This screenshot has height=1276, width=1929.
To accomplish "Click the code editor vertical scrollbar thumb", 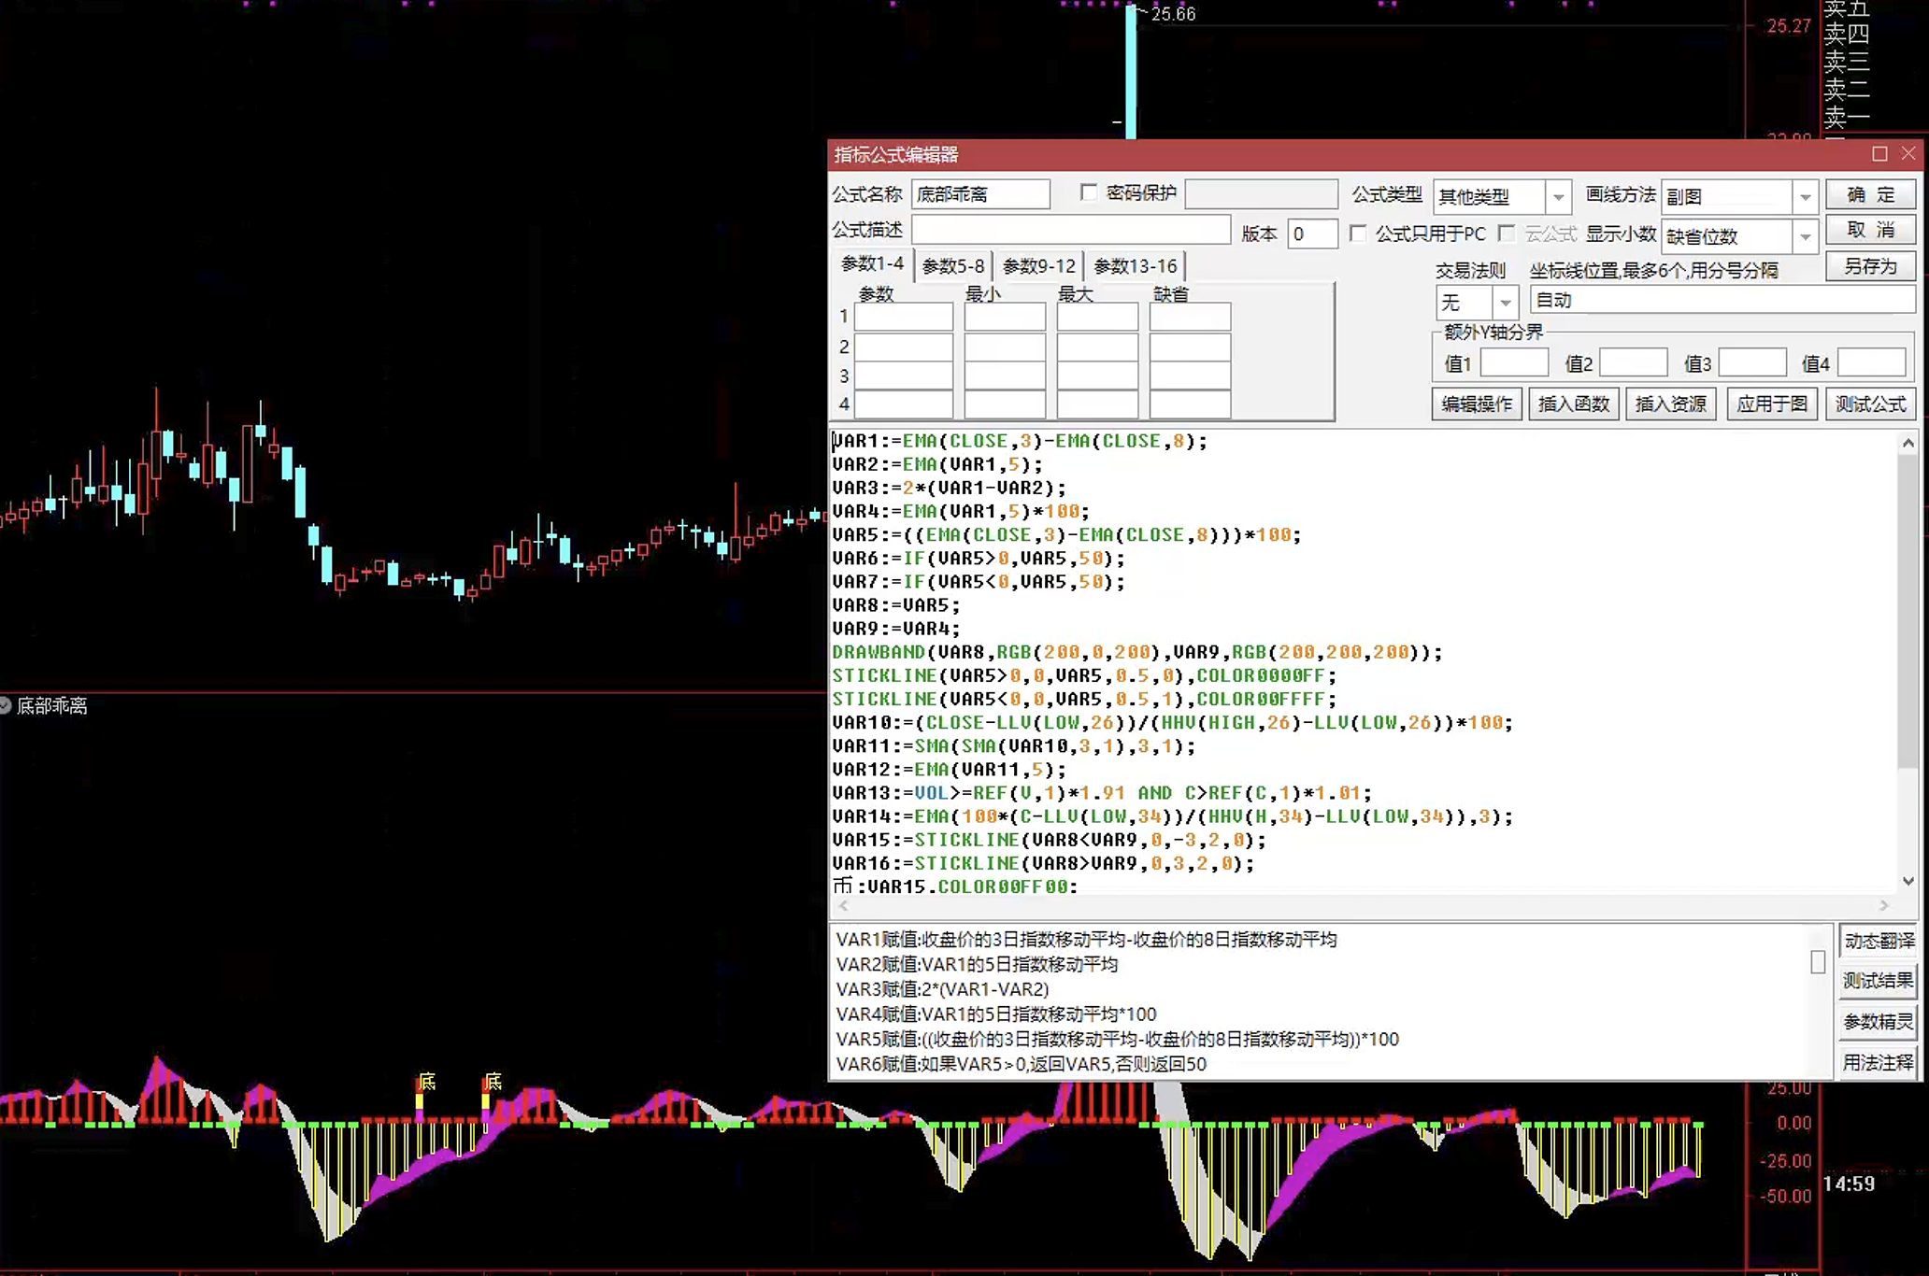I will 1908,612.
